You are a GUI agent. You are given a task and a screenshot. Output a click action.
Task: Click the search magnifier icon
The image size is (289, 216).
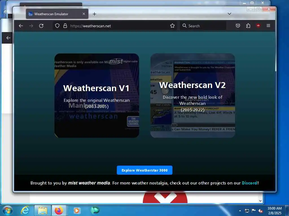tap(184, 26)
